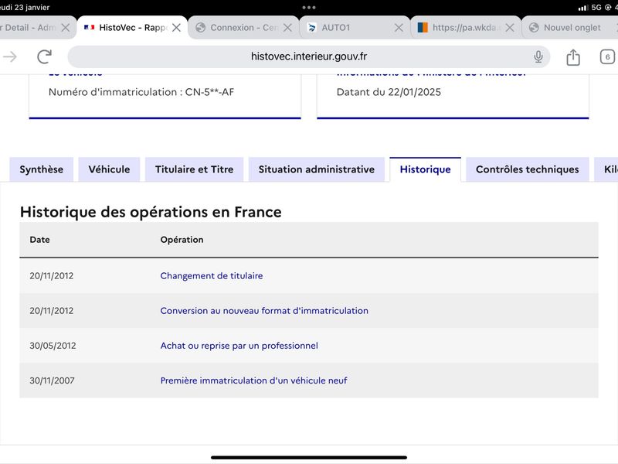Click the AUTO1 tab favicon
The height and width of the screenshot is (464, 618).
click(x=312, y=28)
